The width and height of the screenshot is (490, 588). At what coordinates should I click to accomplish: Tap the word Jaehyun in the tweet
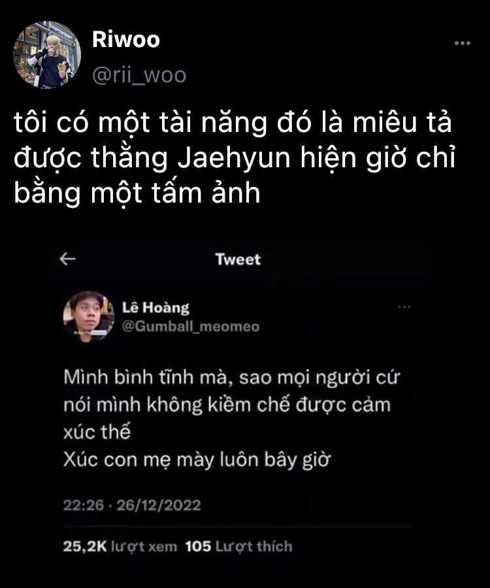pyautogui.click(x=233, y=158)
